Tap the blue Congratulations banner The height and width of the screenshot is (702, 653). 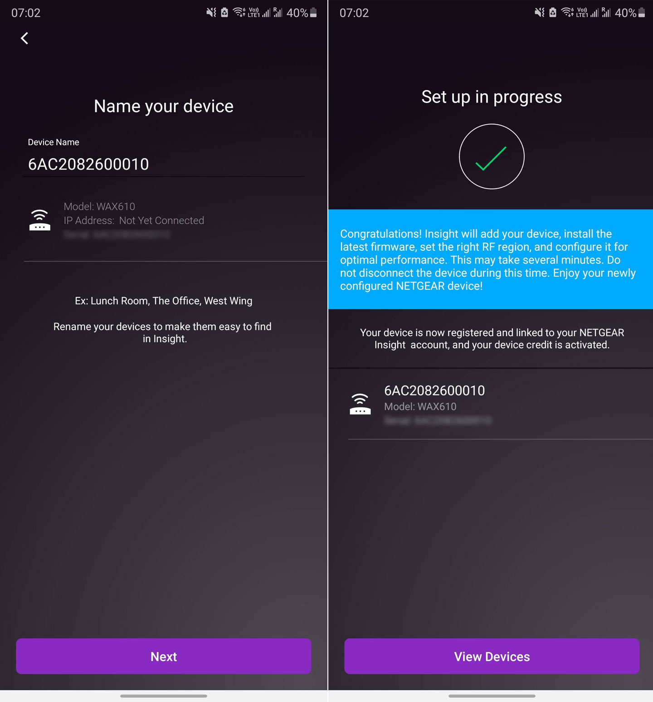pyautogui.click(x=490, y=259)
